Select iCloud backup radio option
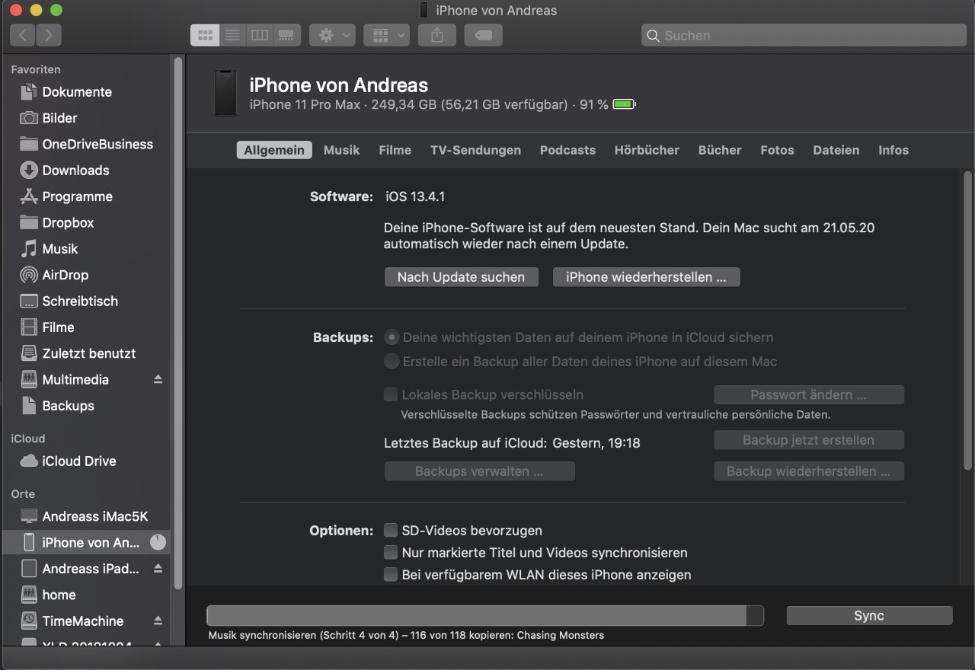 click(392, 337)
